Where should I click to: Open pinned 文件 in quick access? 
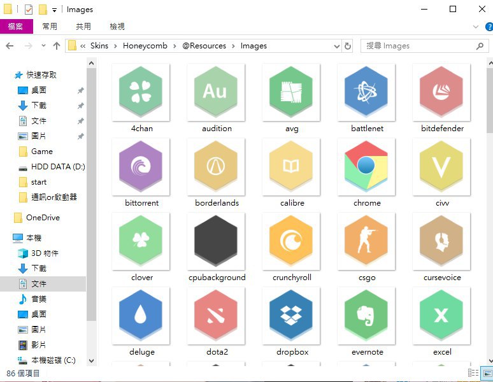coord(39,120)
